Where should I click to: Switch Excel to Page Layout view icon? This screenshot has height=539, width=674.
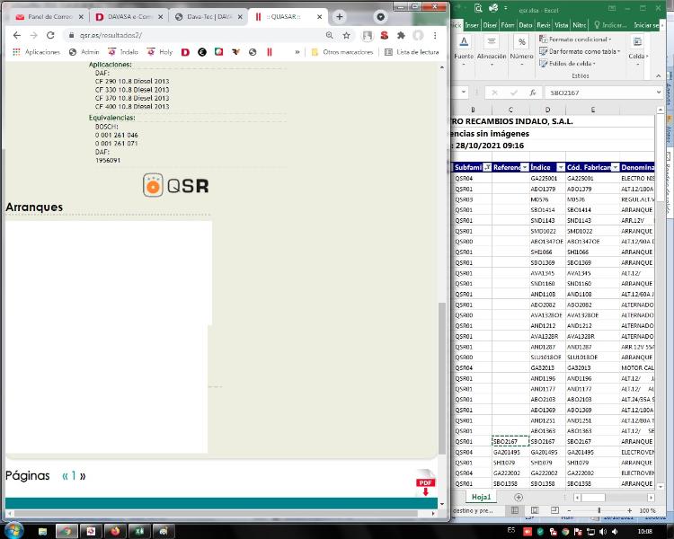535,510
